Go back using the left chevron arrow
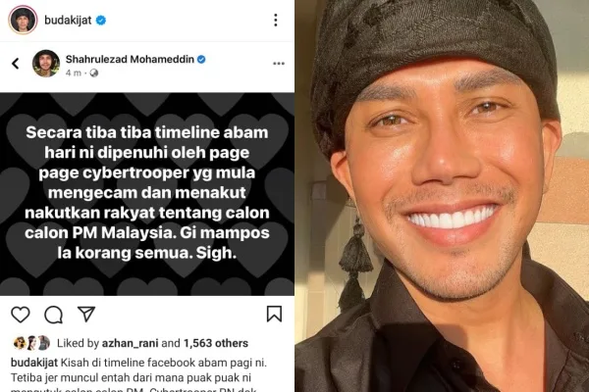Image resolution: width=589 pixels, height=392 pixels. 16,64
